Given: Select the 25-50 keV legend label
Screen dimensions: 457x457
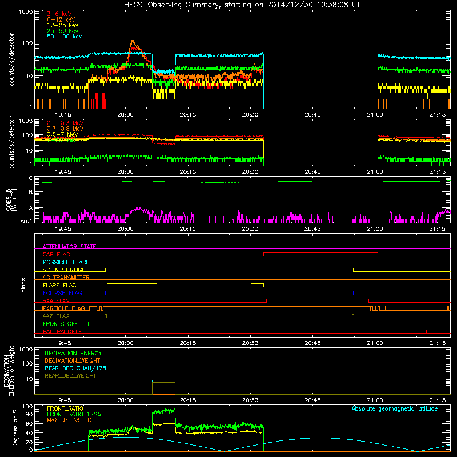Looking at the screenshot, I should 63,31.
